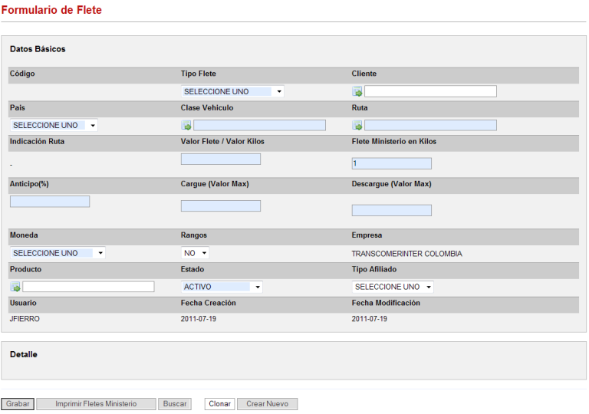This screenshot has width=589, height=414.
Task: Open the Moneda dropdown
Action: point(58,253)
